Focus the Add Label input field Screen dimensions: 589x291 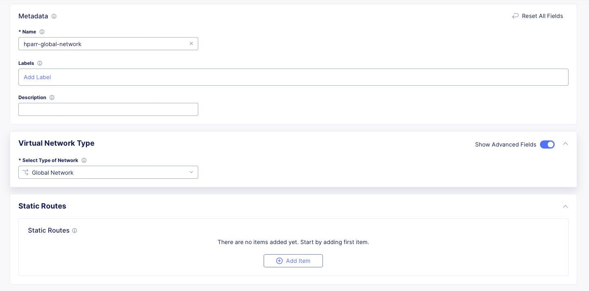[293, 77]
